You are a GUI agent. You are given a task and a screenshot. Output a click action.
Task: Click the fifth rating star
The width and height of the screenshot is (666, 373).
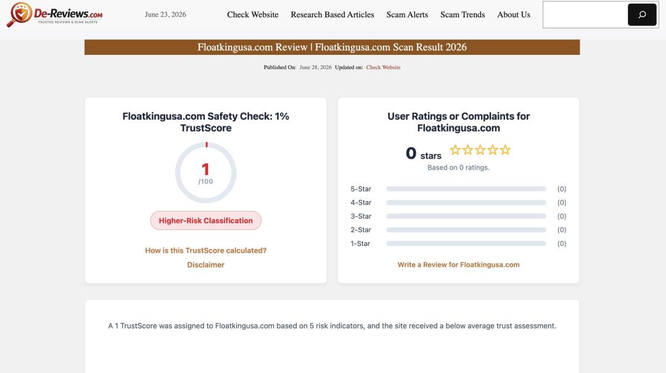pos(505,150)
